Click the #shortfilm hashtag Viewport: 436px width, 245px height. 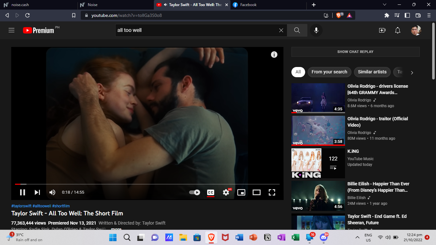click(x=61, y=206)
